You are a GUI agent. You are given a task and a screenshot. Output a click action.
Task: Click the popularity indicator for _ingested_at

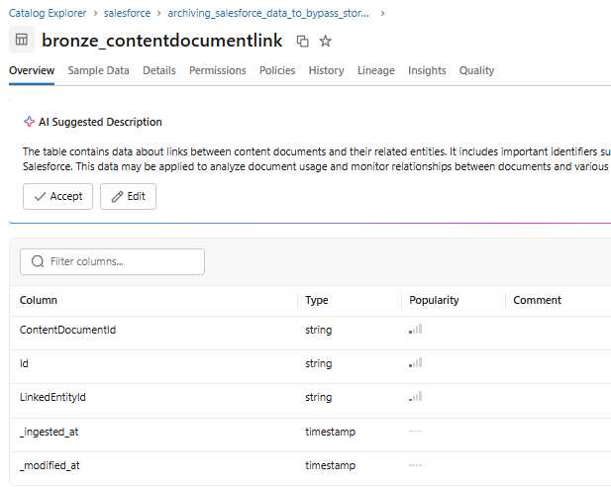pyautogui.click(x=415, y=432)
